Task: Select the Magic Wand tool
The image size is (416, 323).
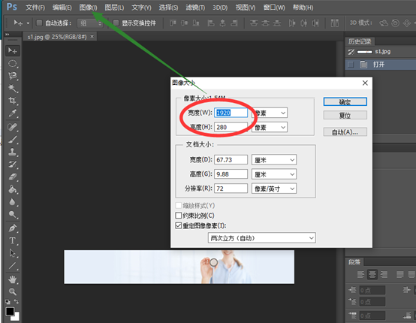Action: click(12, 88)
